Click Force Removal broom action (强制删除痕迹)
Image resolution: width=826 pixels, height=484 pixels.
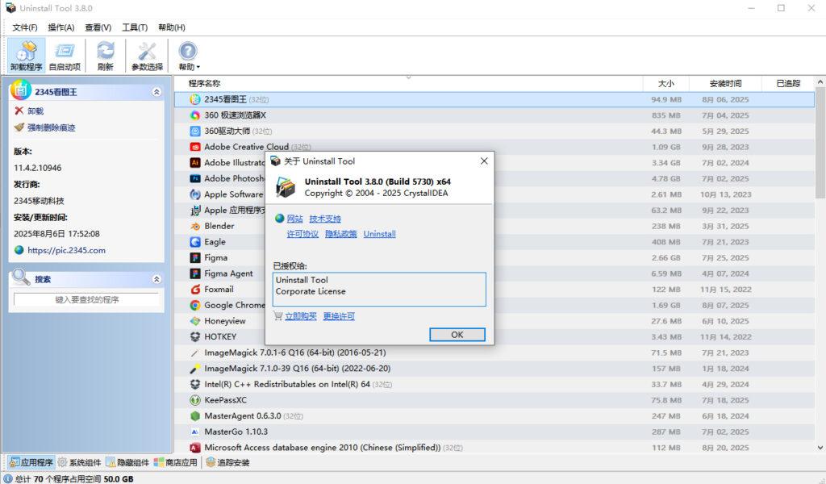click(x=45, y=127)
